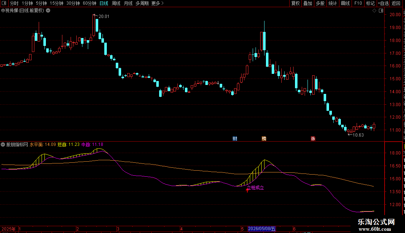Select the 15分钟 period

56,3
